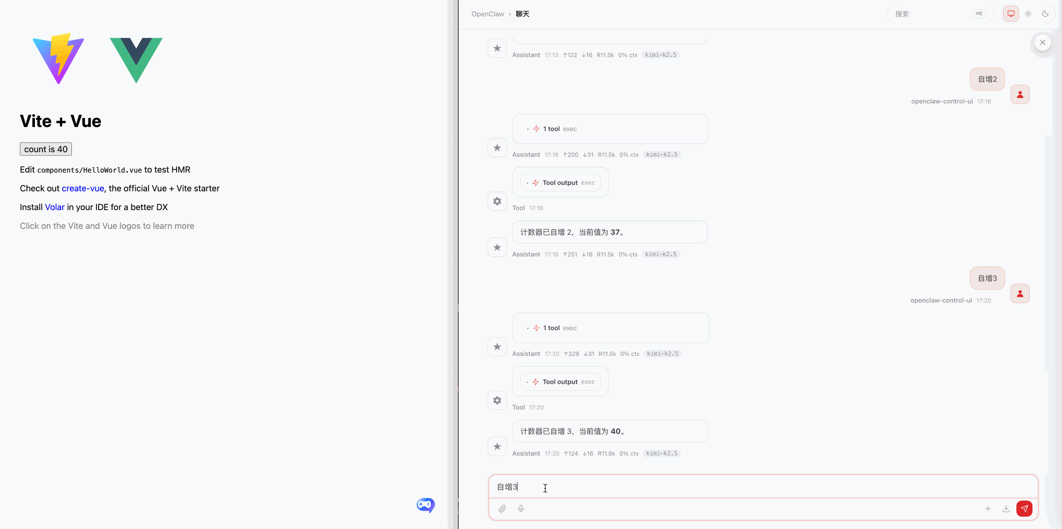The height and width of the screenshot is (529, 1062).
Task: Send the message with the red send icon
Action: (x=1024, y=509)
